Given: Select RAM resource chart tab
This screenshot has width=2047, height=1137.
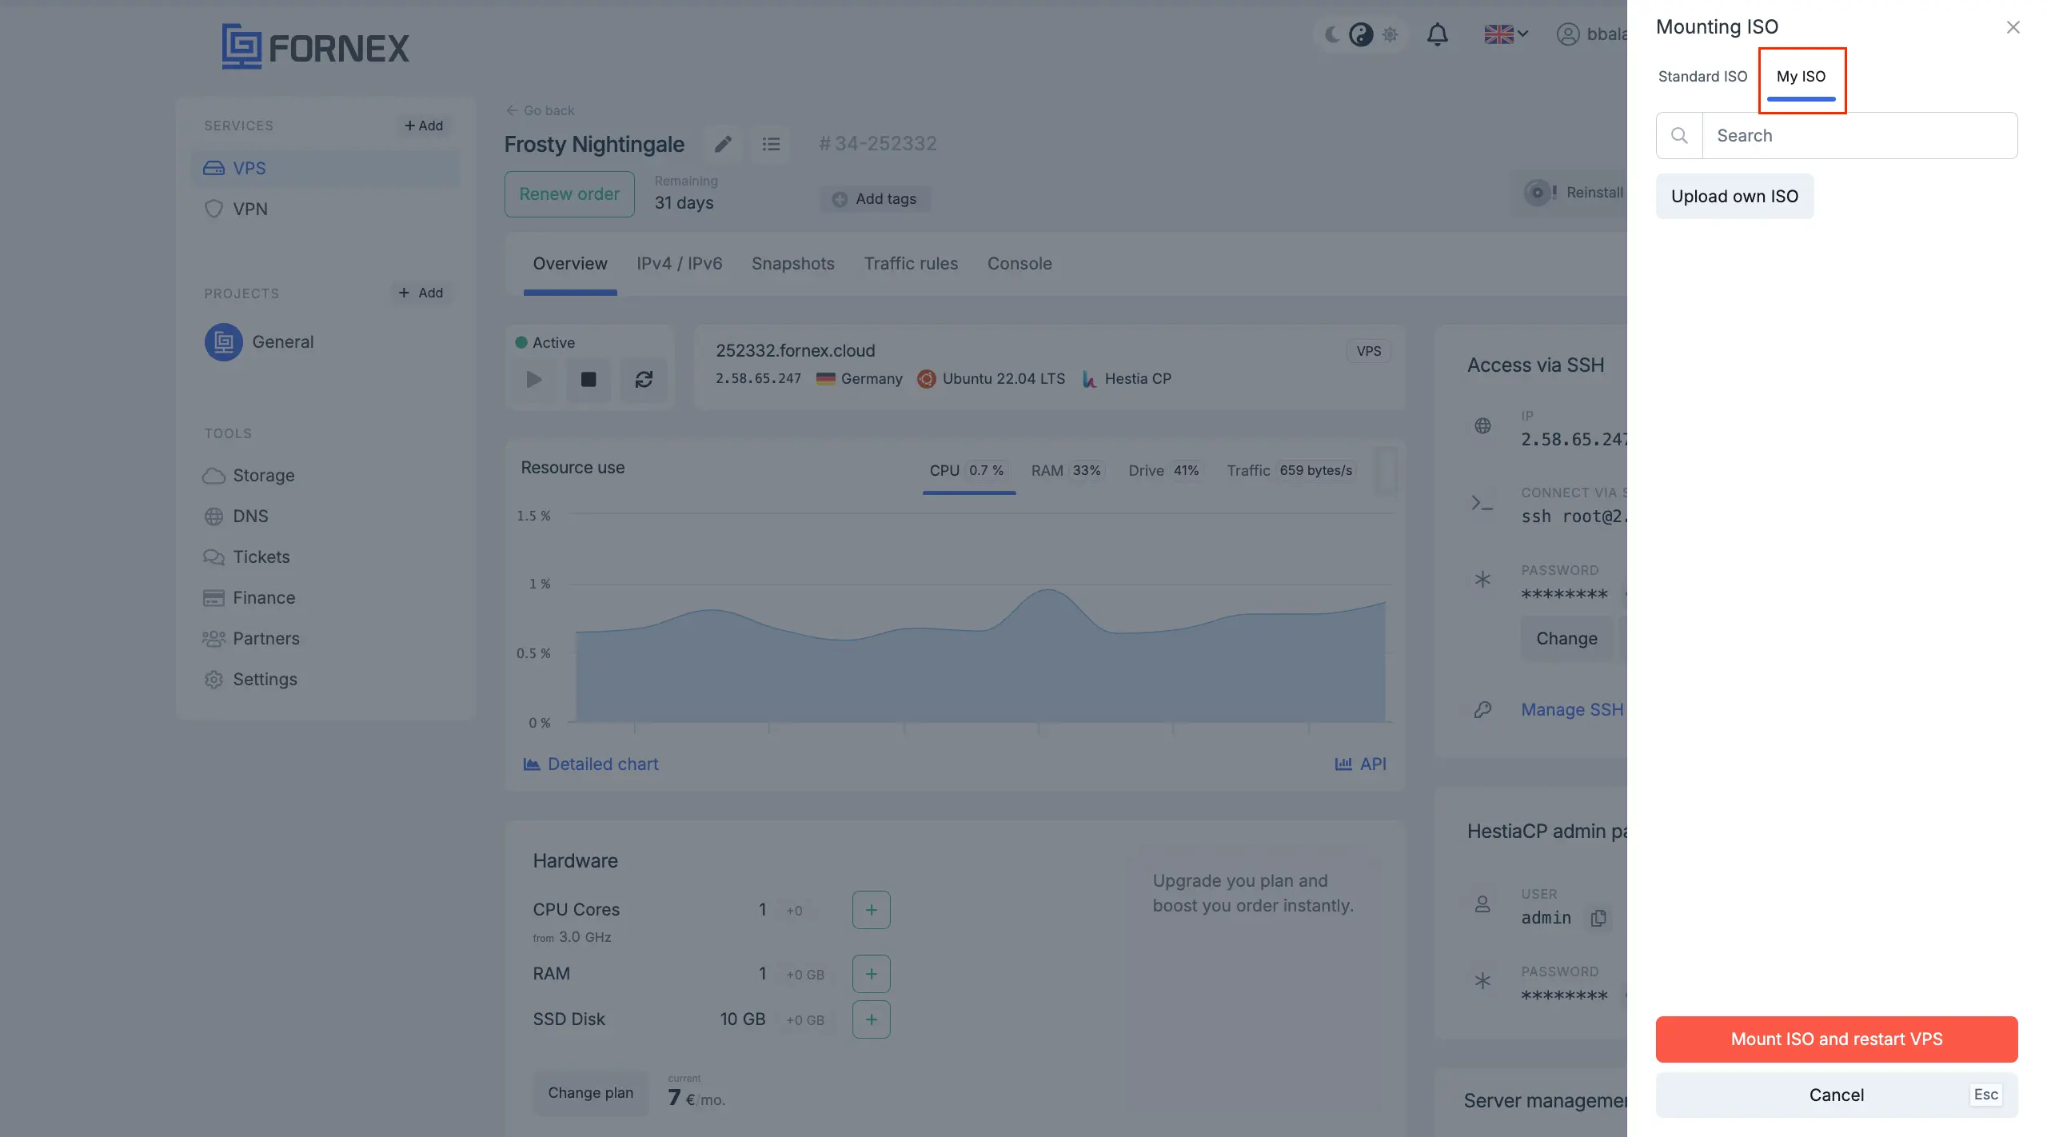Looking at the screenshot, I should (1067, 471).
